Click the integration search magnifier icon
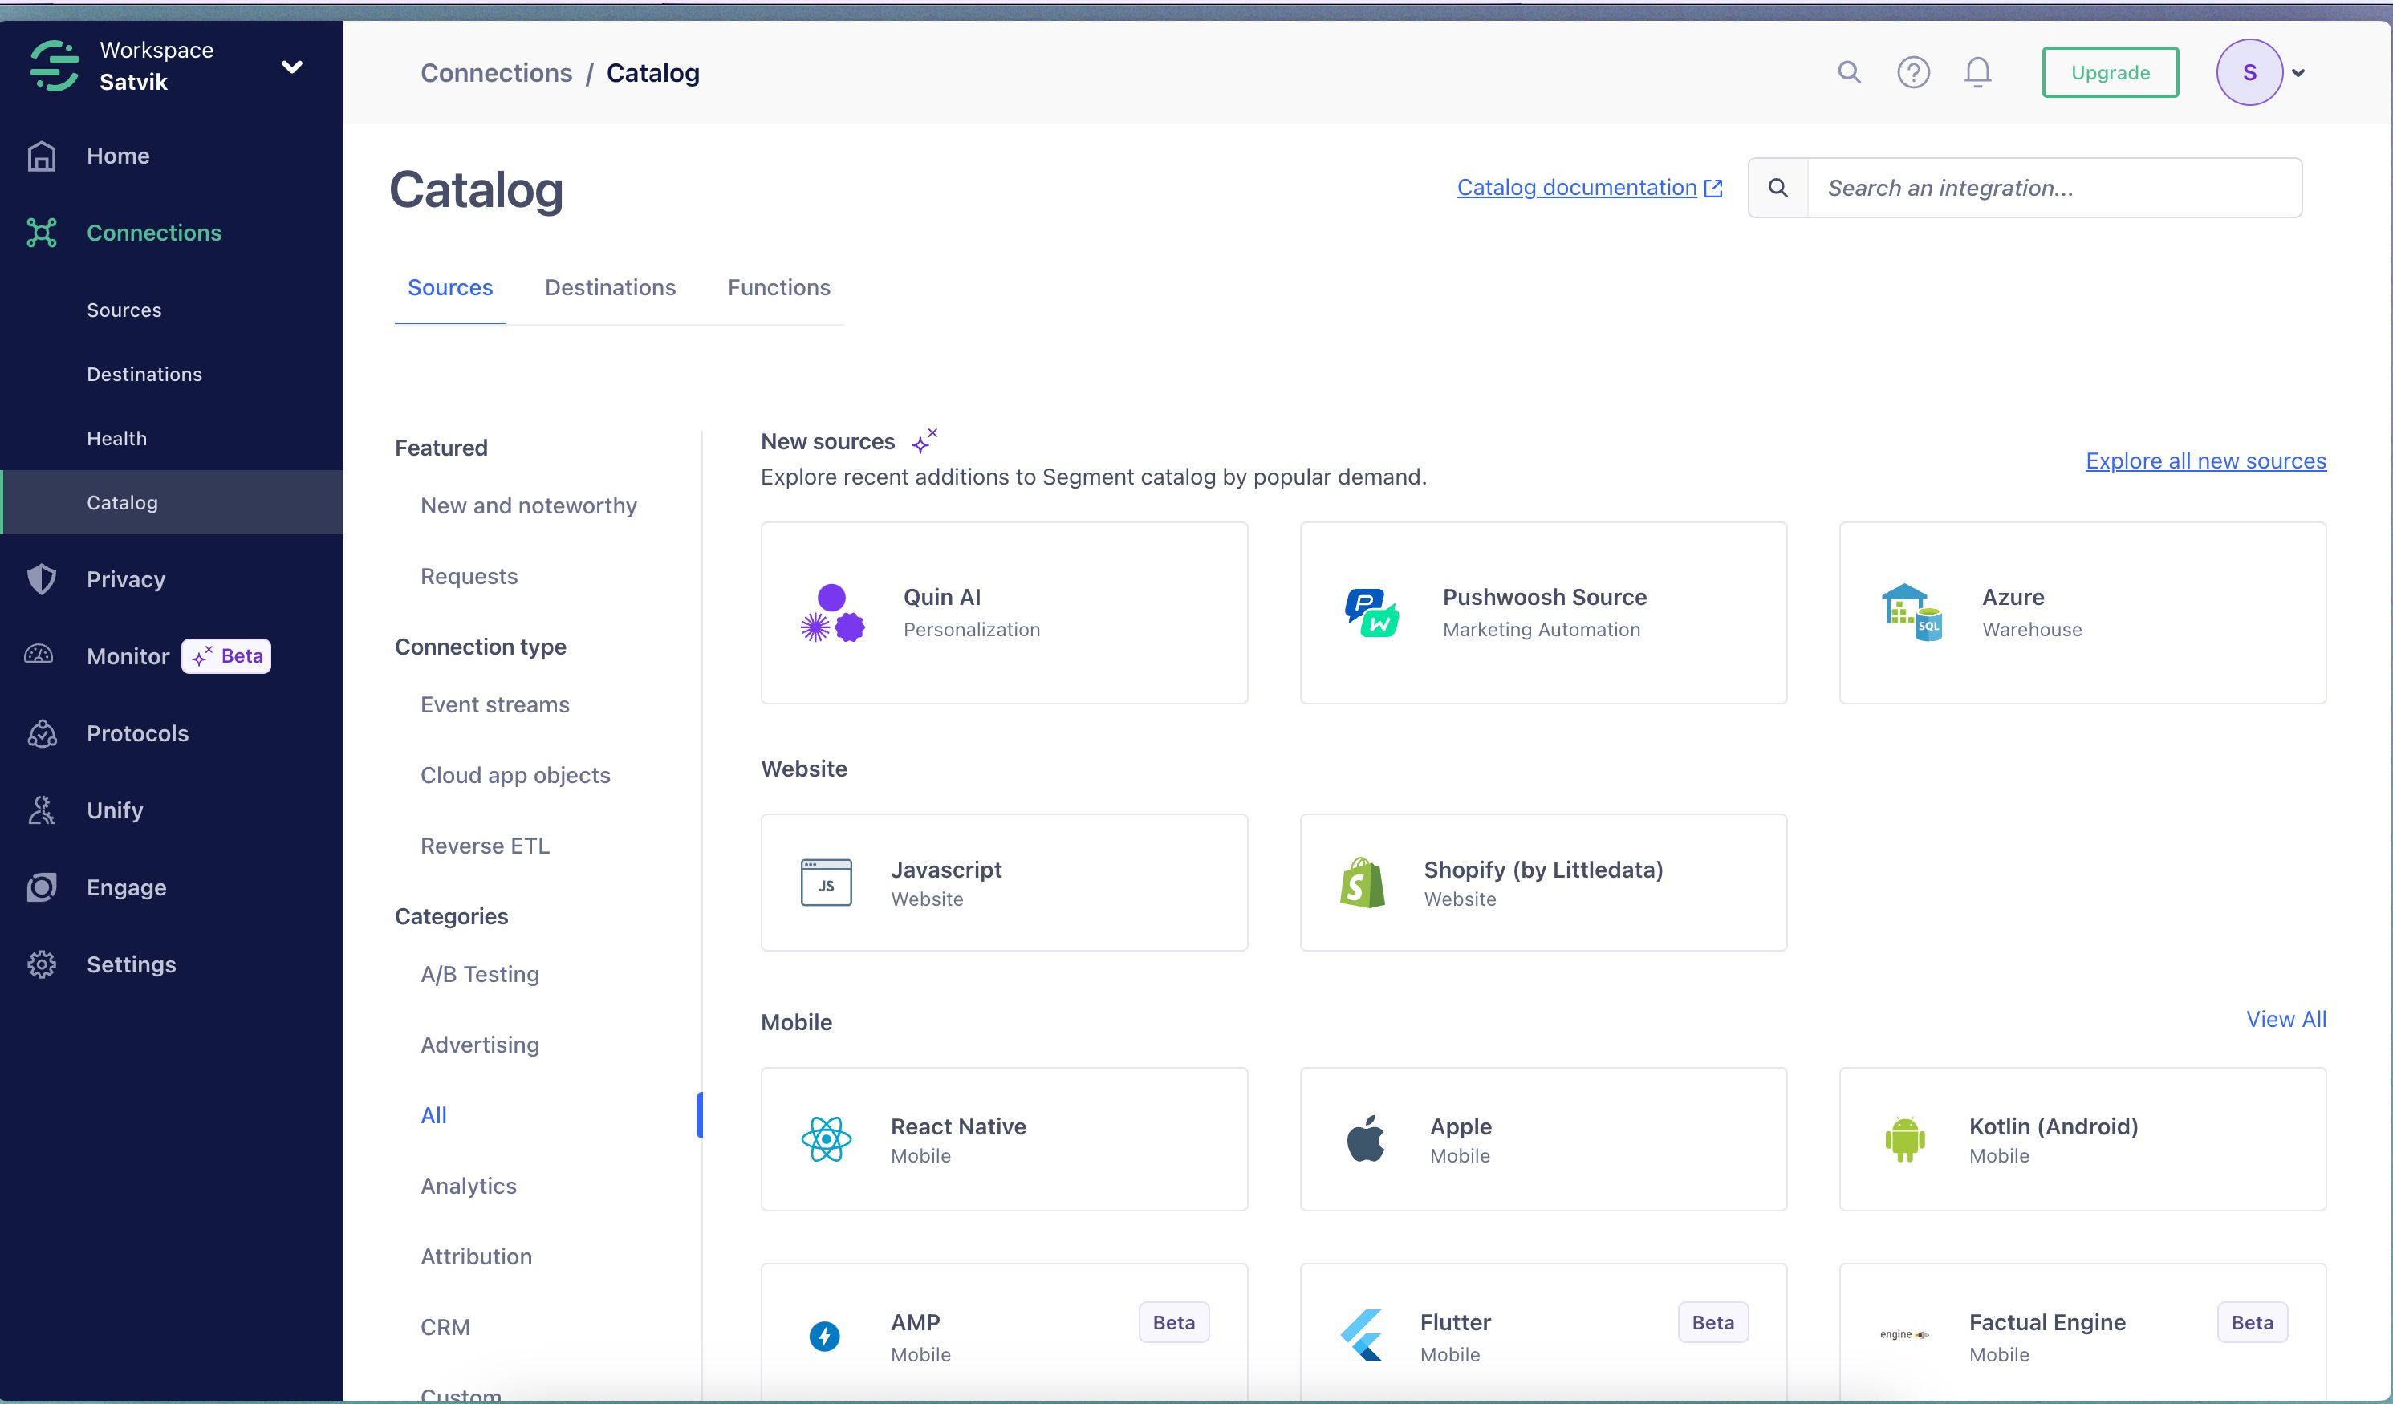The height and width of the screenshot is (1404, 2393). point(1778,188)
